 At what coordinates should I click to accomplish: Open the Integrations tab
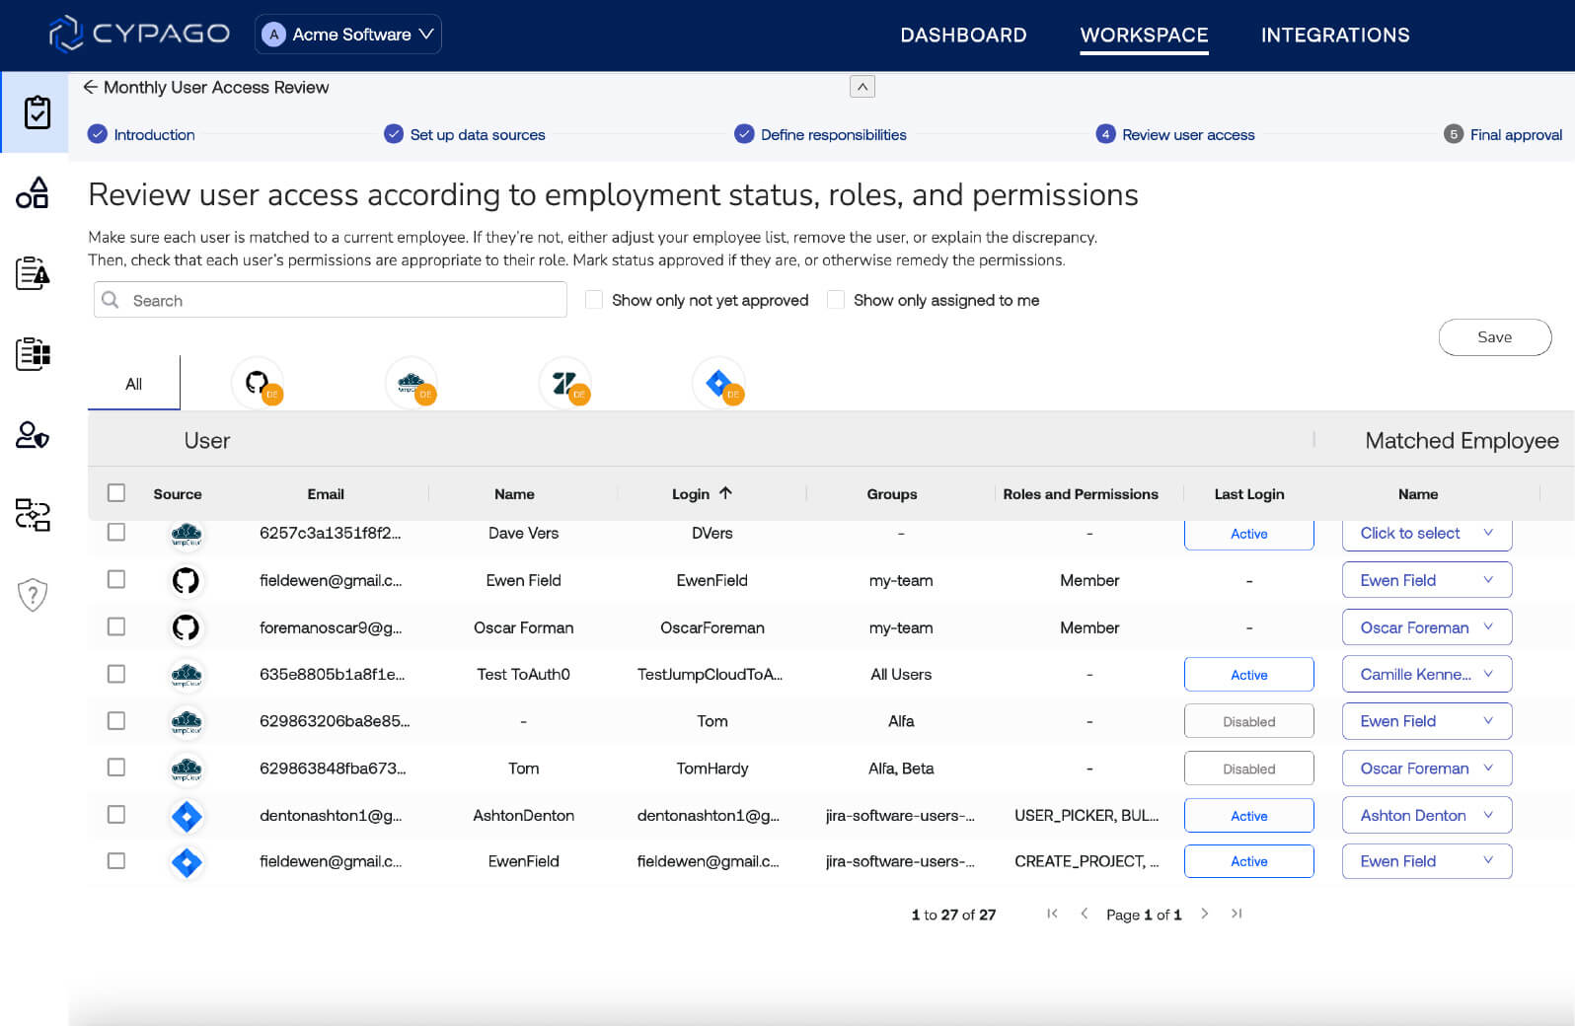[x=1334, y=36]
